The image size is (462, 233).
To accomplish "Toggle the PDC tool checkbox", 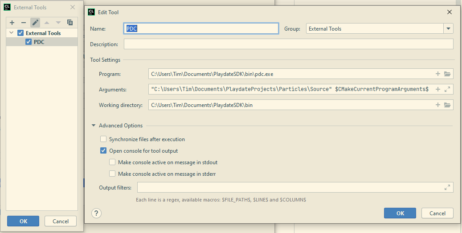I will pyautogui.click(x=28, y=42).
